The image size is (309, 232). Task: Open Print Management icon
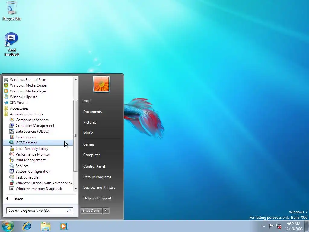click(12, 160)
